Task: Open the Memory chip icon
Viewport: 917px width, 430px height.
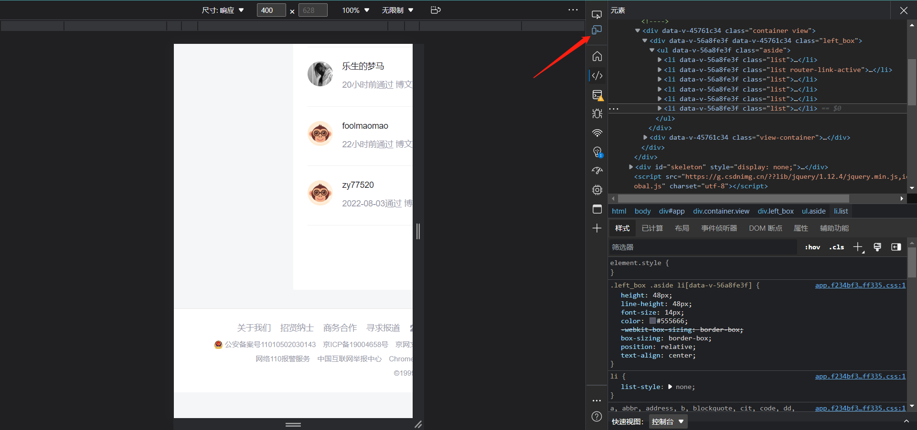Action: (x=597, y=190)
